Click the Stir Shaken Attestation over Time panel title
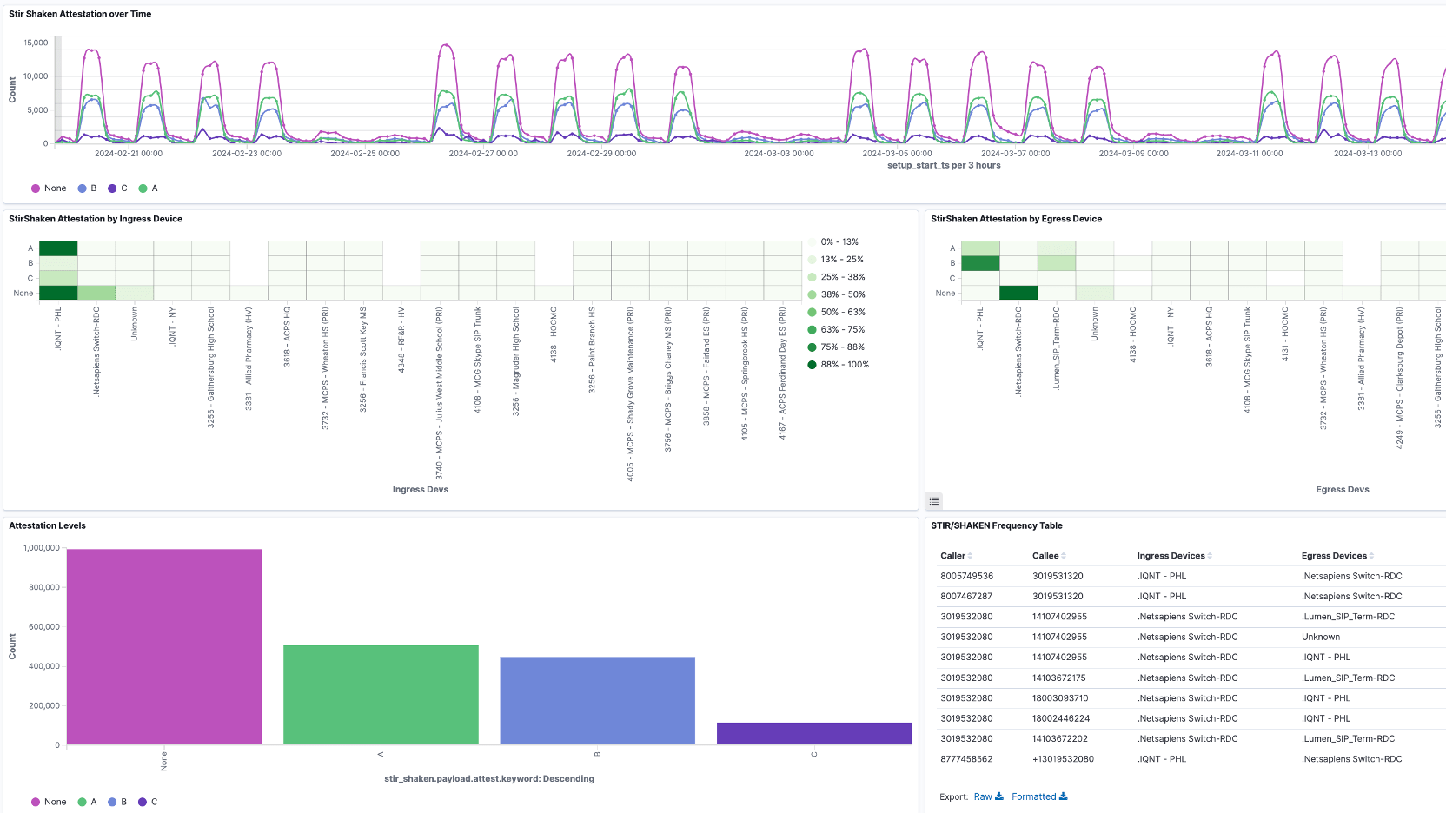Screen dimensions: 1446x813 [80, 14]
